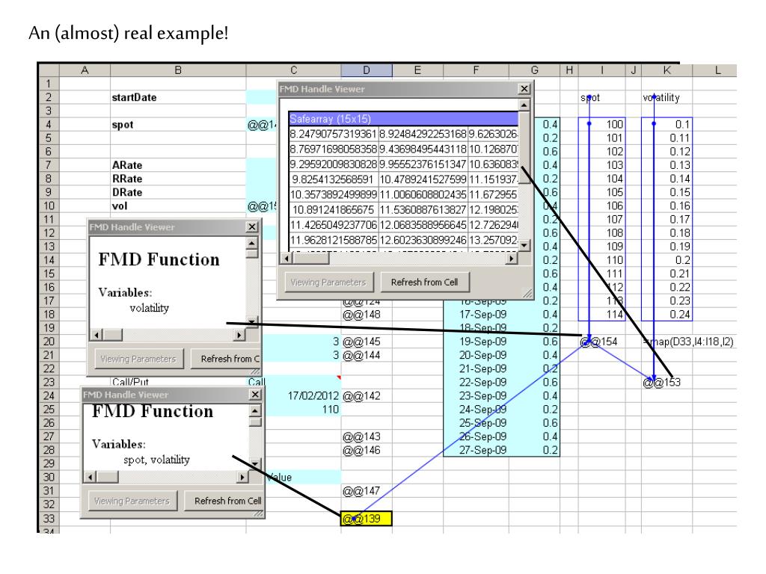Select column F header

click(476, 70)
